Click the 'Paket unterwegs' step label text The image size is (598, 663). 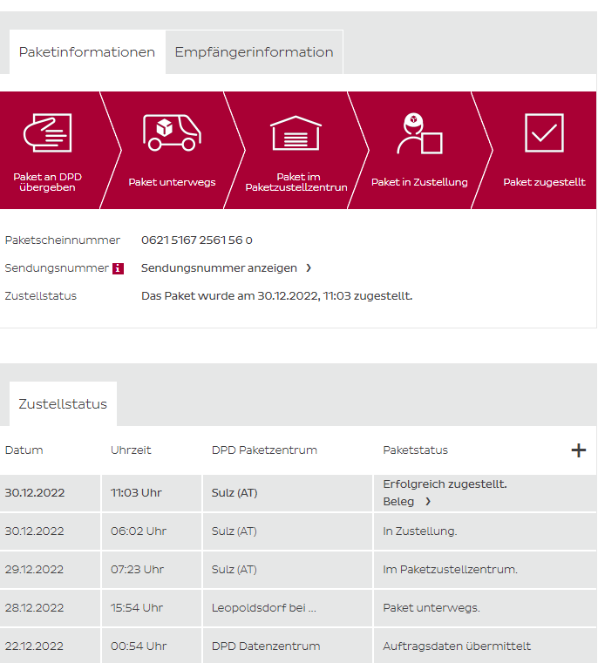tap(172, 183)
